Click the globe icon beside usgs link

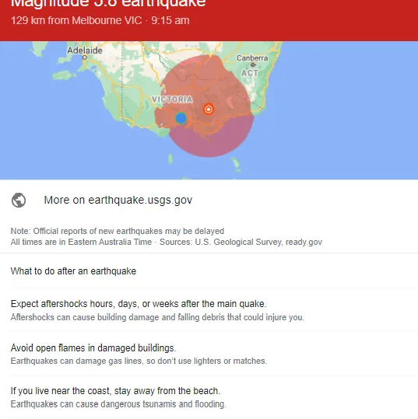(19, 200)
